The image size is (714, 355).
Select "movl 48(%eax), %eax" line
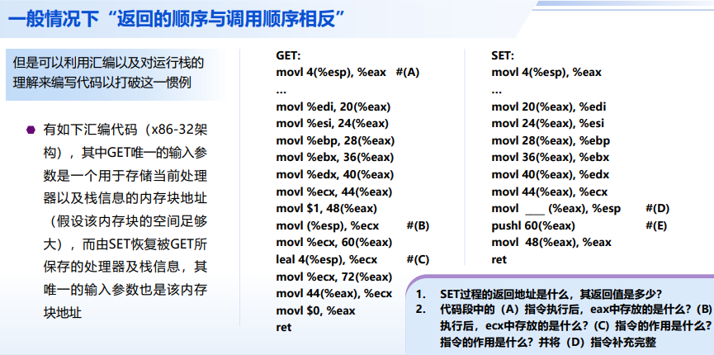coord(551,243)
